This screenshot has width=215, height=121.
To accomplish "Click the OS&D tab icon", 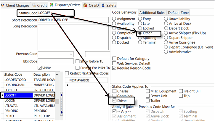I will tap(85, 5).
